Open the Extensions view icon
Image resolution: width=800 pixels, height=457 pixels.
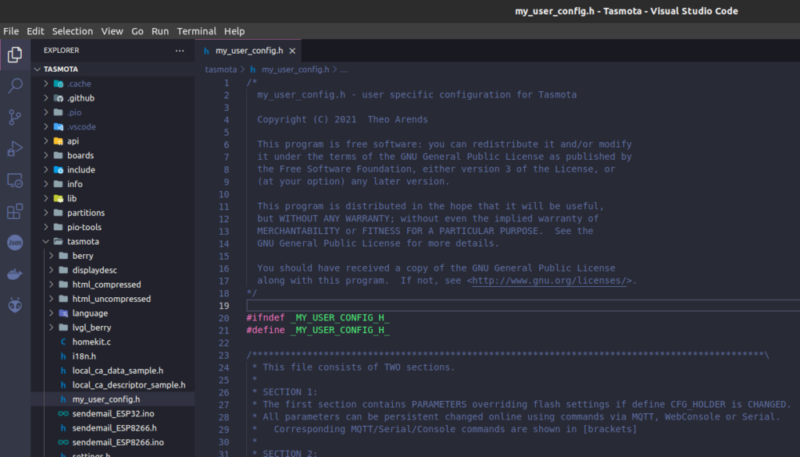tap(15, 211)
